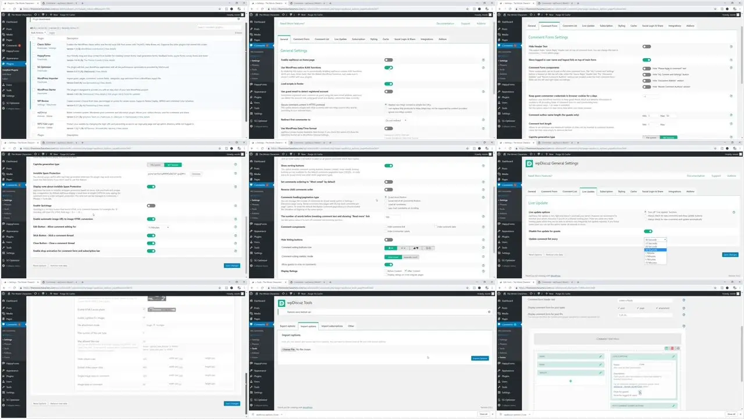This screenshot has height=419, width=744.
Task: Click the plus icon in comment form builder panel
Action: [x=571, y=381]
